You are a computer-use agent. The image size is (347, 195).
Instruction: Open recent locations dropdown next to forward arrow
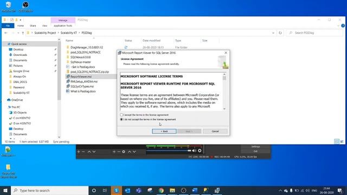(x=18, y=33)
